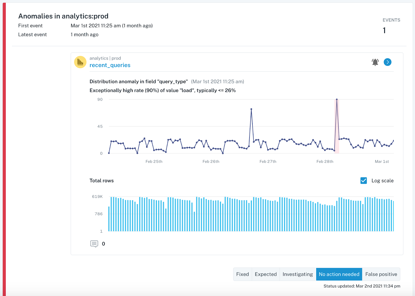This screenshot has width=415, height=296.
Task: Click the Latest event '1 month ago' value
Action: [x=85, y=34]
